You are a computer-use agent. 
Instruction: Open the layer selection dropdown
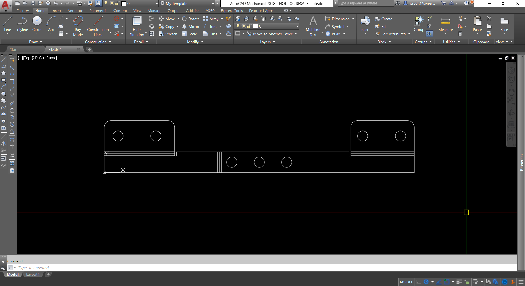pyautogui.click(x=297, y=27)
